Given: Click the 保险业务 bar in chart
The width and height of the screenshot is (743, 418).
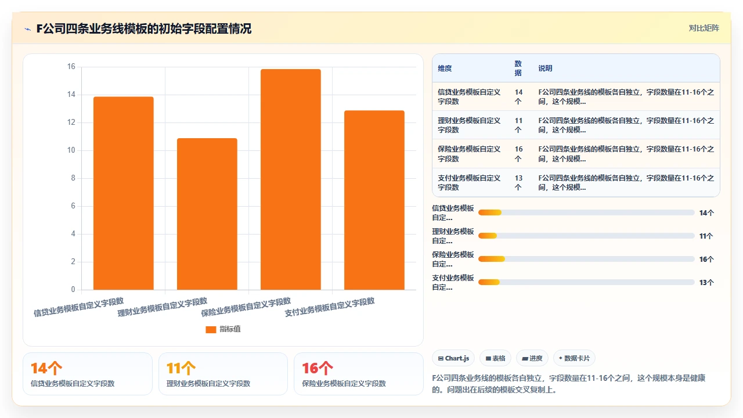Looking at the screenshot, I should coord(291,179).
